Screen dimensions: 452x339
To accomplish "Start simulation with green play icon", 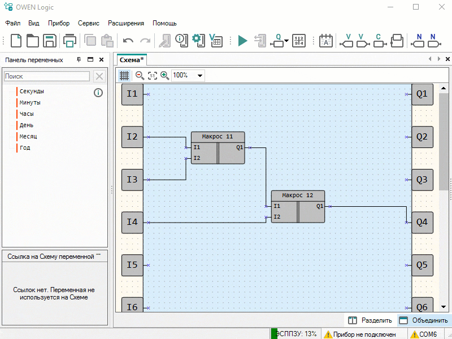I will tap(242, 40).
